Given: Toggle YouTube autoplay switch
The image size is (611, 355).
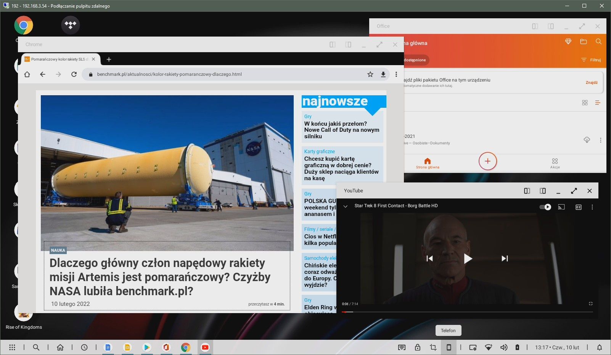Looking at the screenshot, I should coord(545,207).
